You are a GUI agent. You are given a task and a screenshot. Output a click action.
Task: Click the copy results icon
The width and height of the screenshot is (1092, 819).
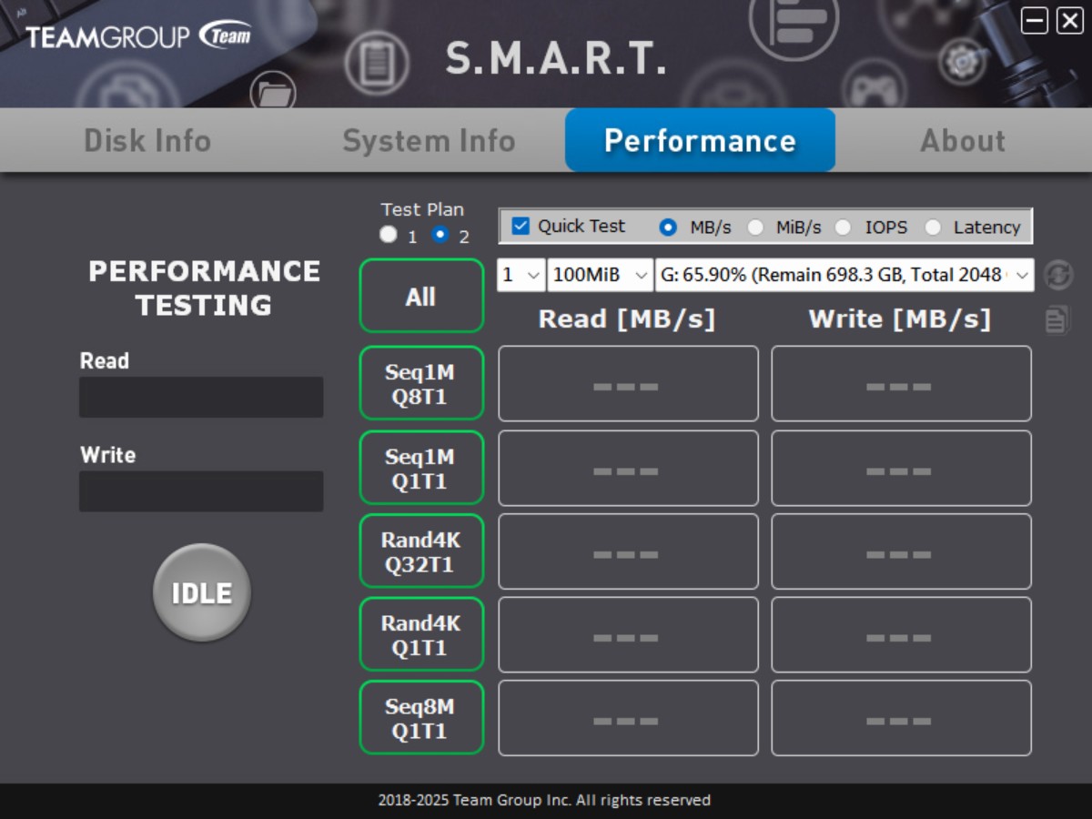[x=1057, y=320]
